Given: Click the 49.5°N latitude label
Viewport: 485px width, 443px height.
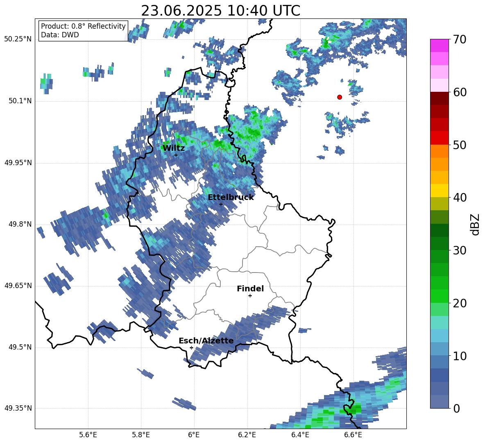Looking at the screenshot, I should [20, 348].
